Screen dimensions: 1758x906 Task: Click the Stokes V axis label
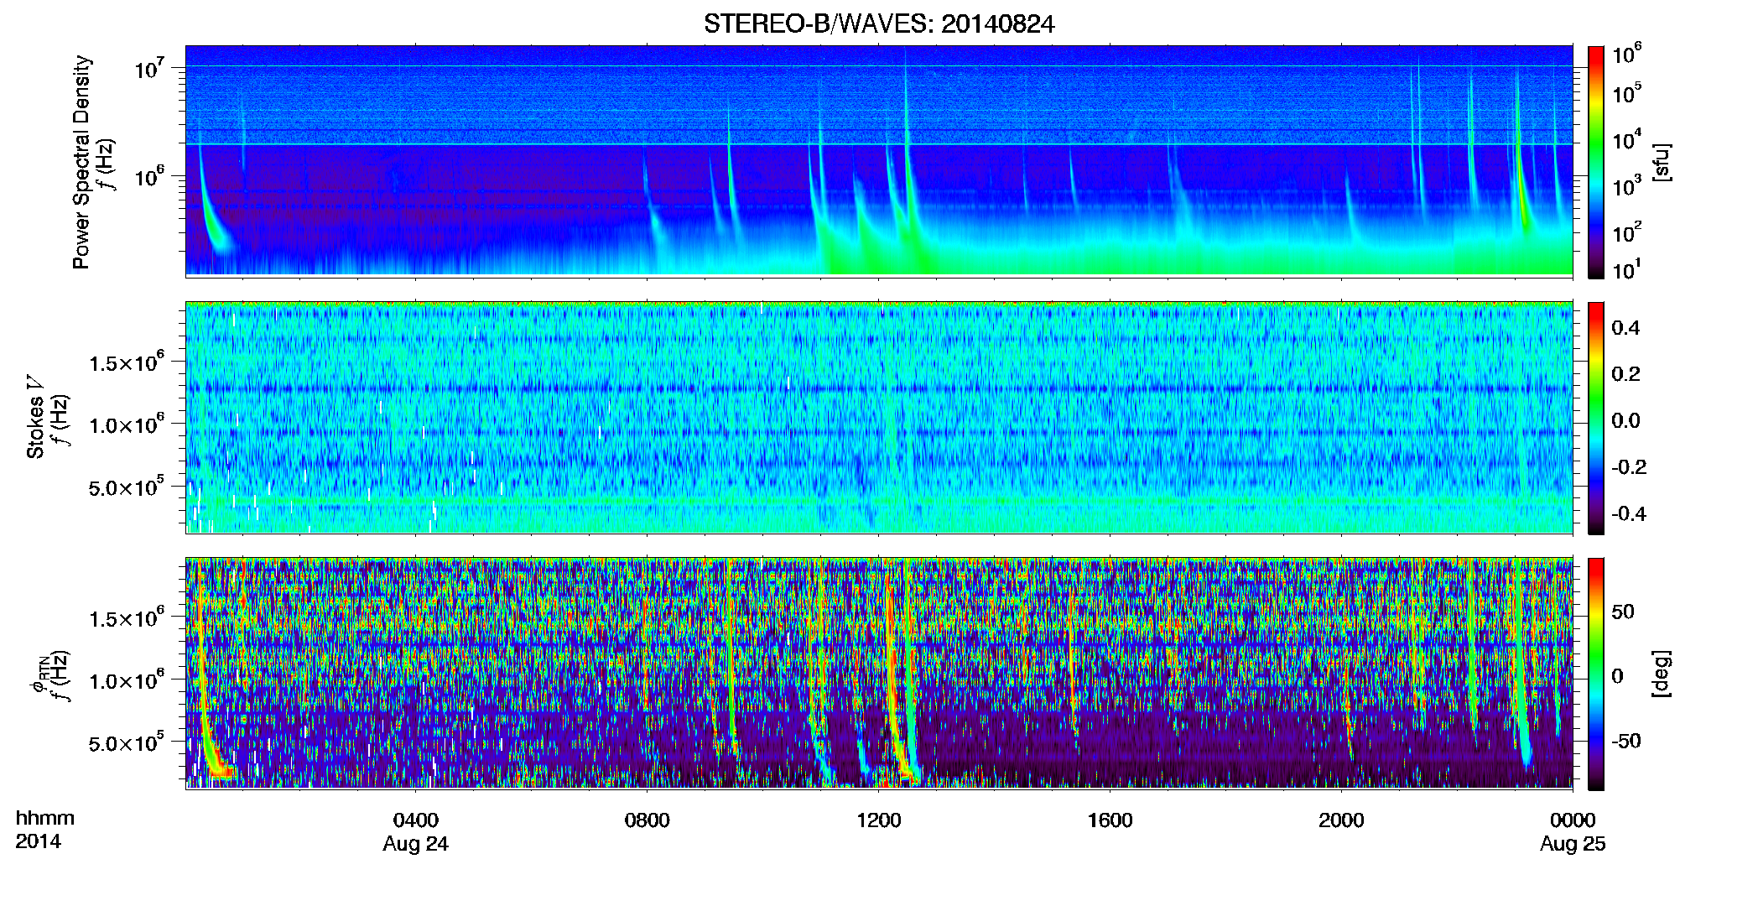tap(35, 417)
